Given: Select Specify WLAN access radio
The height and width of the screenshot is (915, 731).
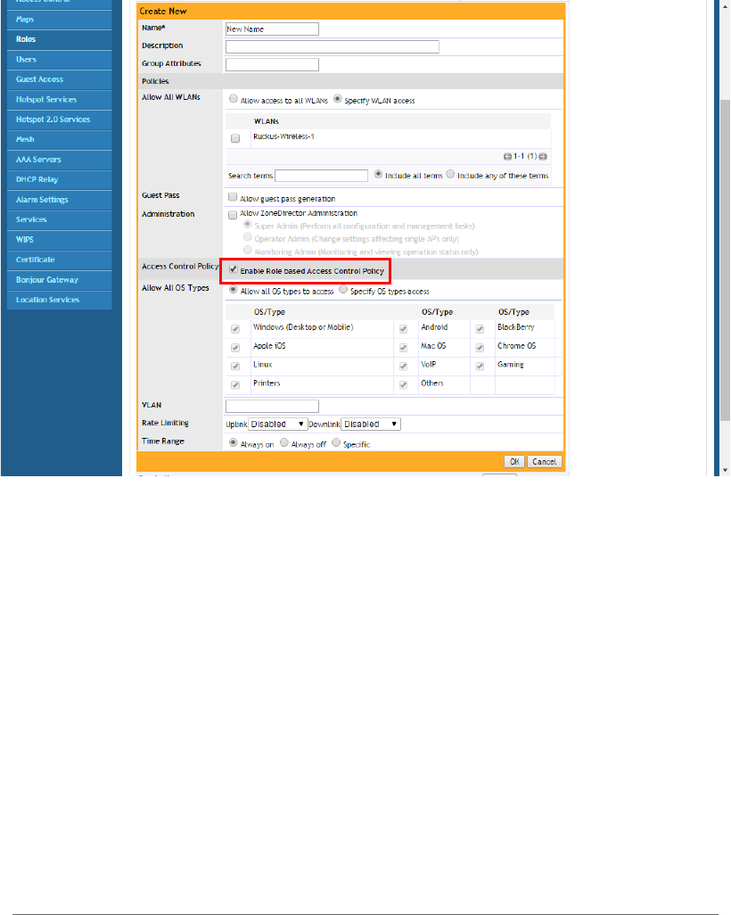Looking at the screenshot, I should [337, 99].
